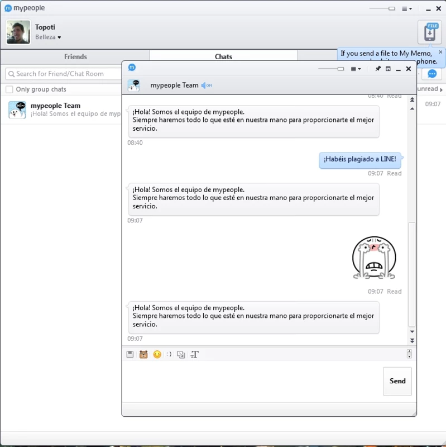Open the bear sticker picker
The image size is (446, 447).
(143, 354)
